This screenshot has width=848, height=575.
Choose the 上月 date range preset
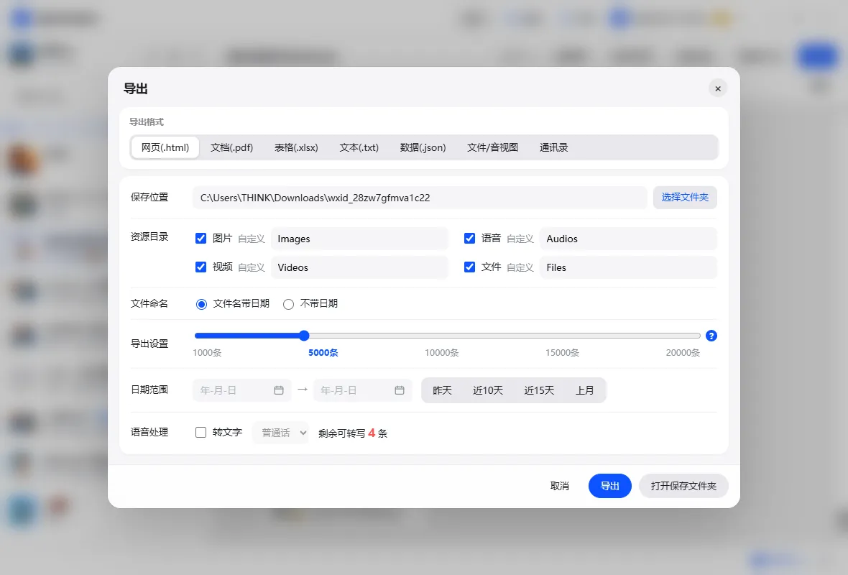[x=585, y=390]
